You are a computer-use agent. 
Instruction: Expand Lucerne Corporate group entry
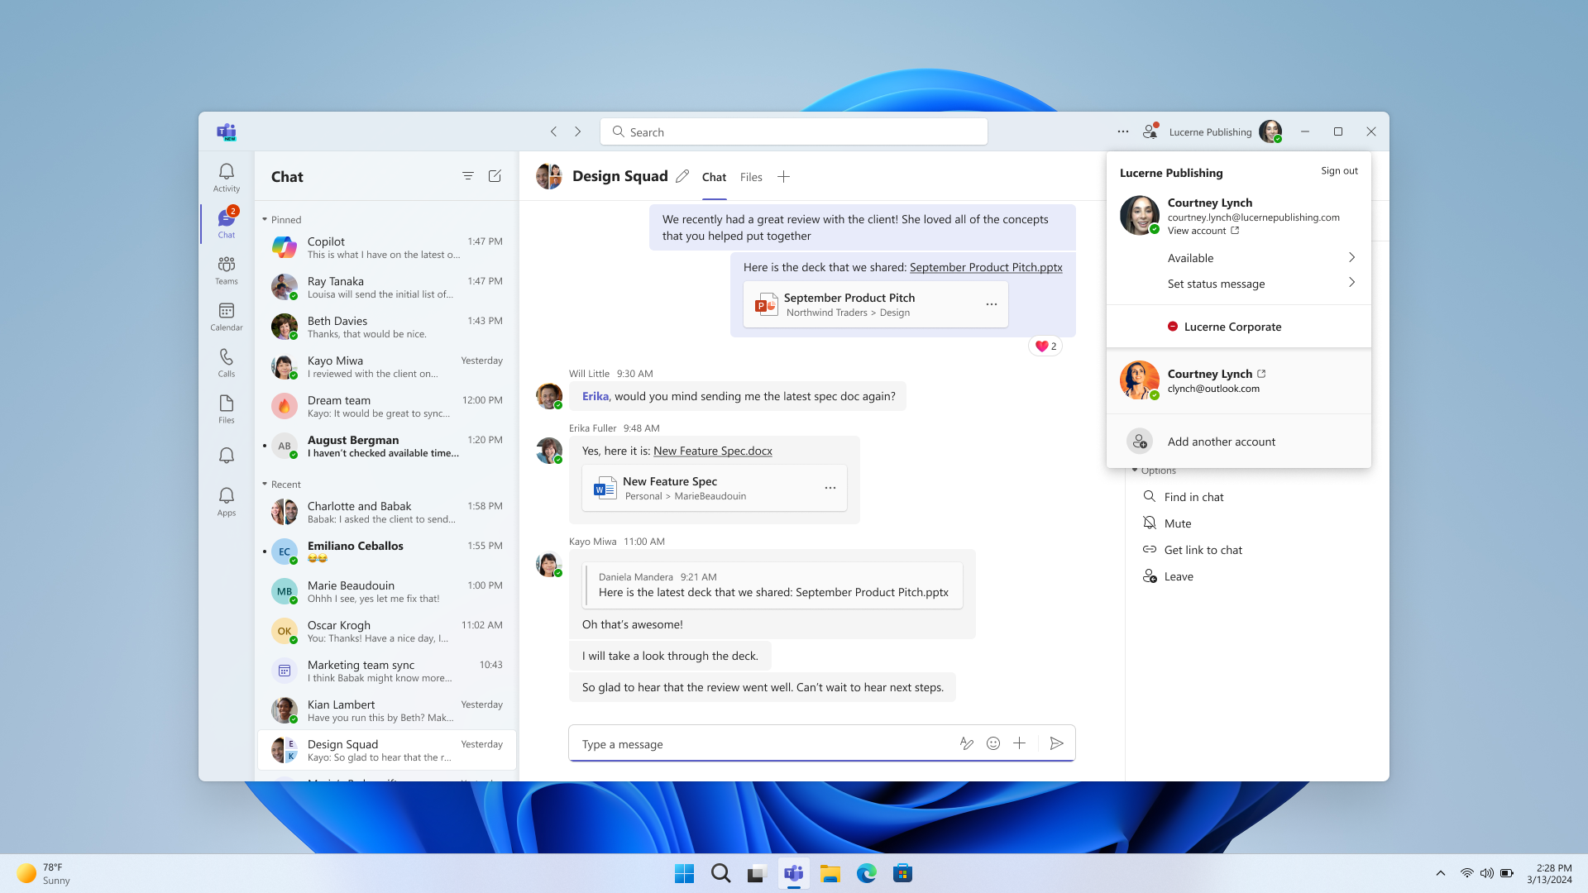1232,326
